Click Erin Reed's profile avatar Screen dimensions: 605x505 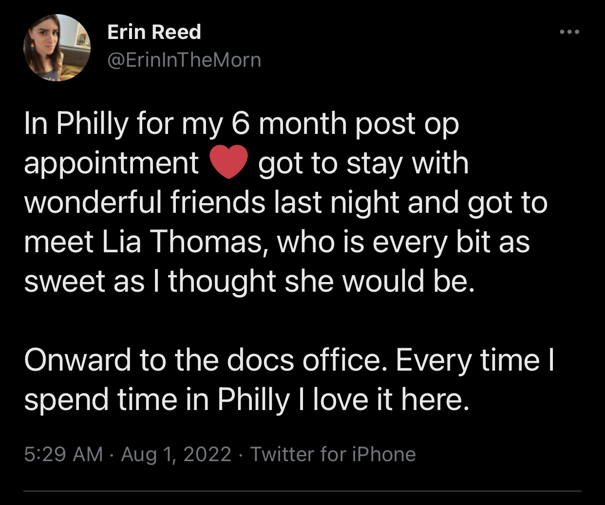57,48
